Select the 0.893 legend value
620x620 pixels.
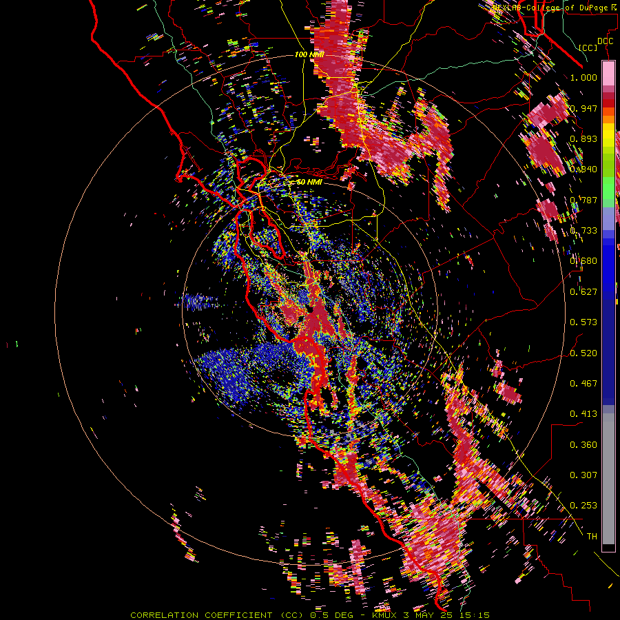pyautogui.click(x=583, y=138)
